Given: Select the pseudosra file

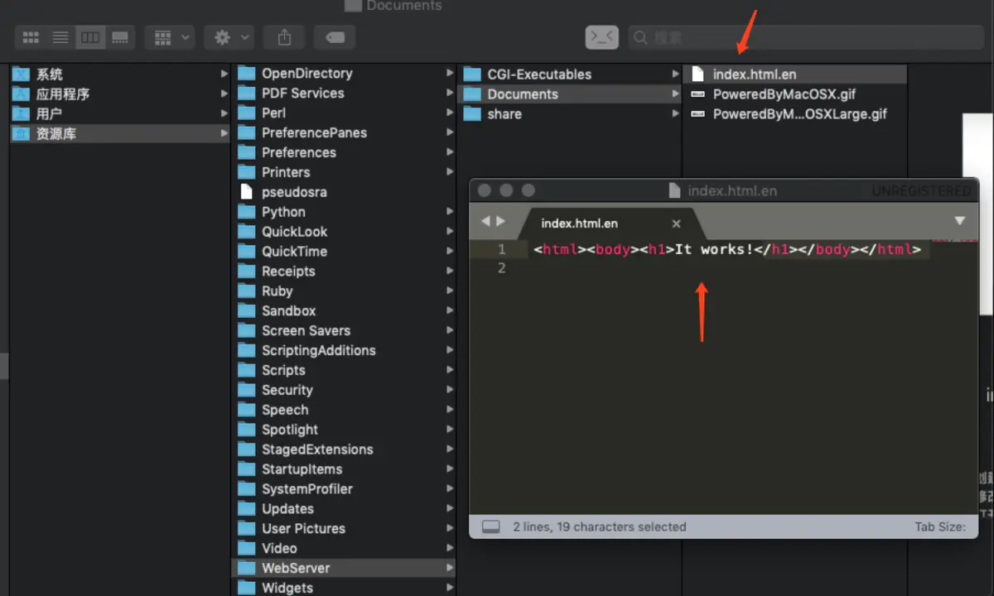Looking at the screenshot, I should click(x=344, y=193).
